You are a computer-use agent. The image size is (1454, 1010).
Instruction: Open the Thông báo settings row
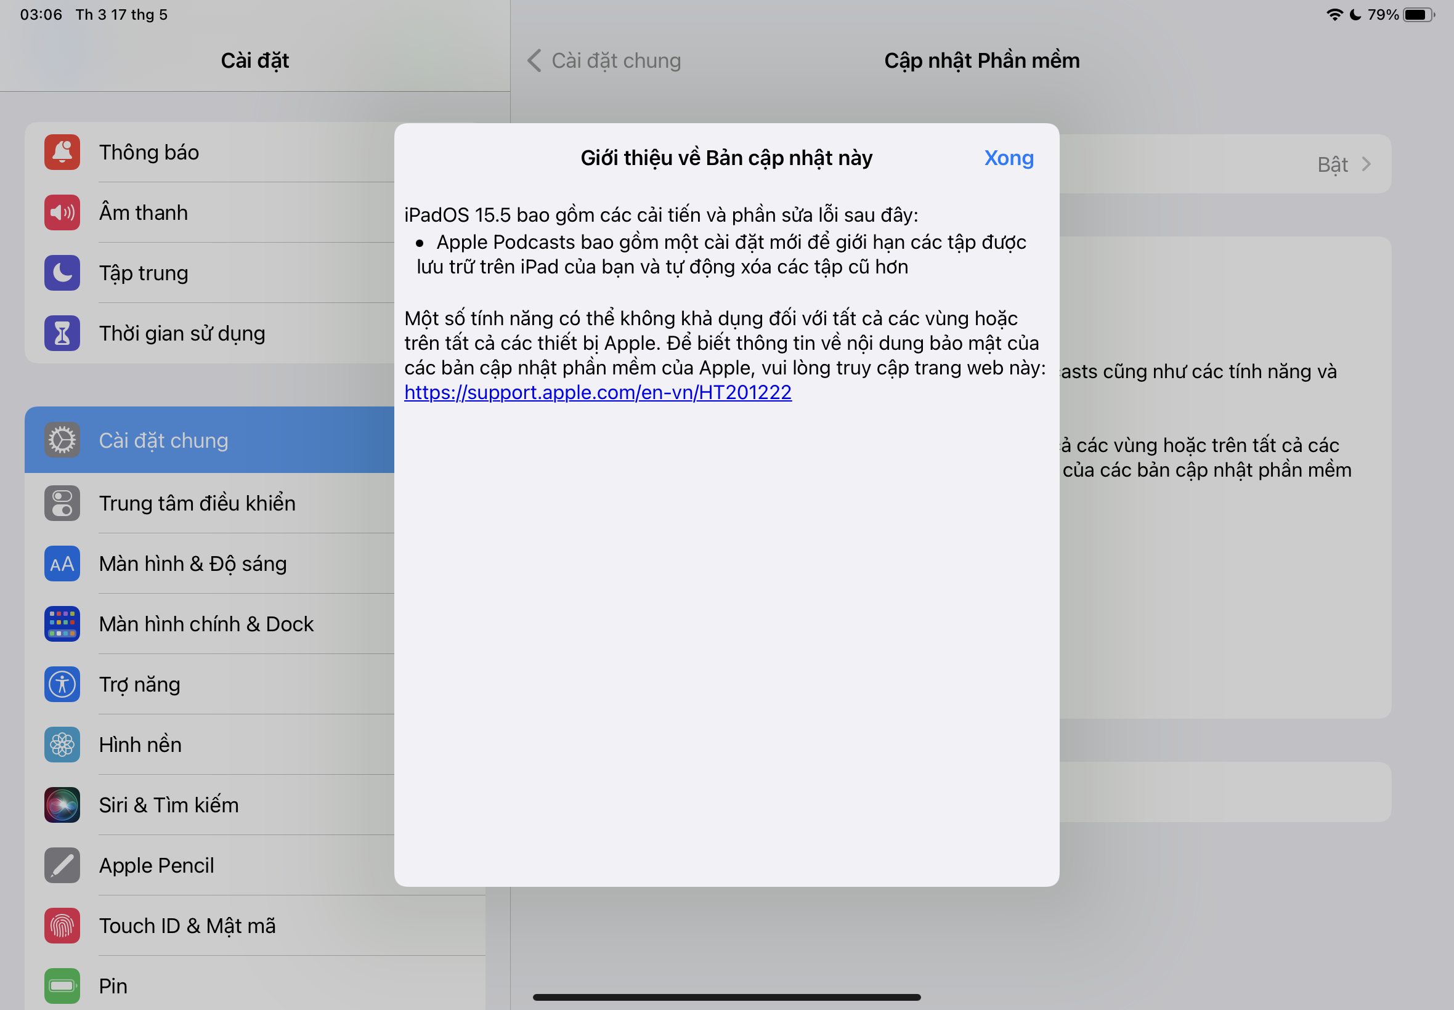(209, 152)
